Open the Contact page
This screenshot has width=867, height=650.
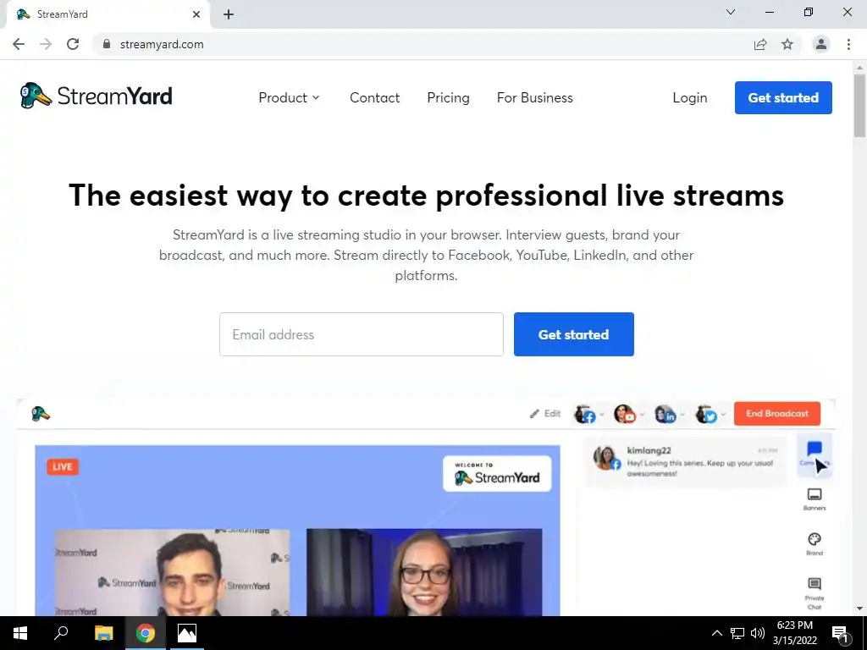pyautogui.click(x=374, y=98)
